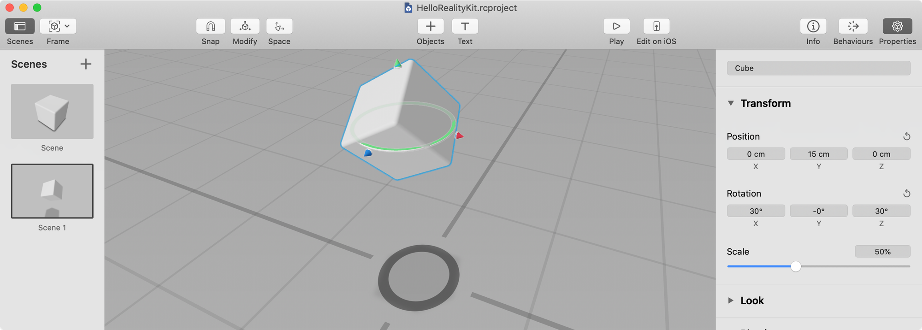Select the Scene 1 thumbnail
The height and width of the screenshot is (330, 922).
(x=52, y=191)
